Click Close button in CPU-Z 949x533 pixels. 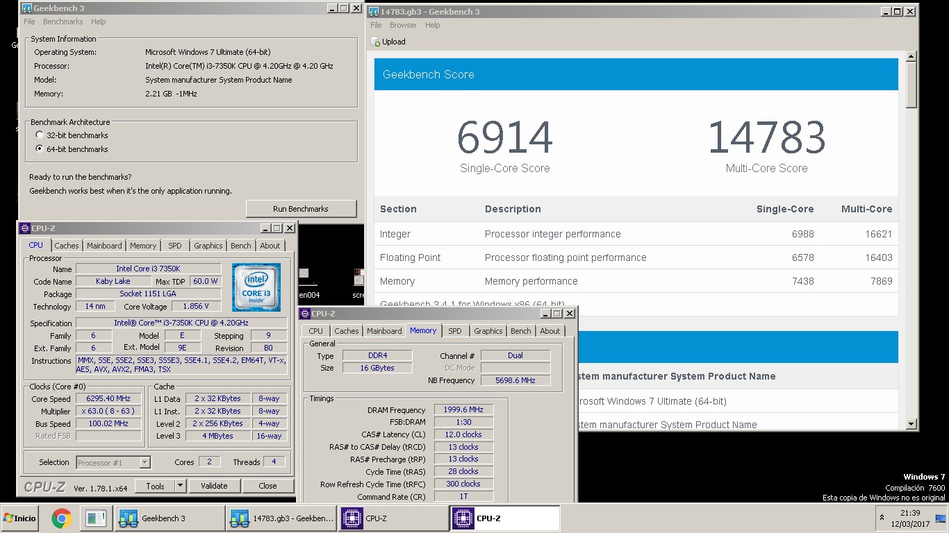(267, 486)
